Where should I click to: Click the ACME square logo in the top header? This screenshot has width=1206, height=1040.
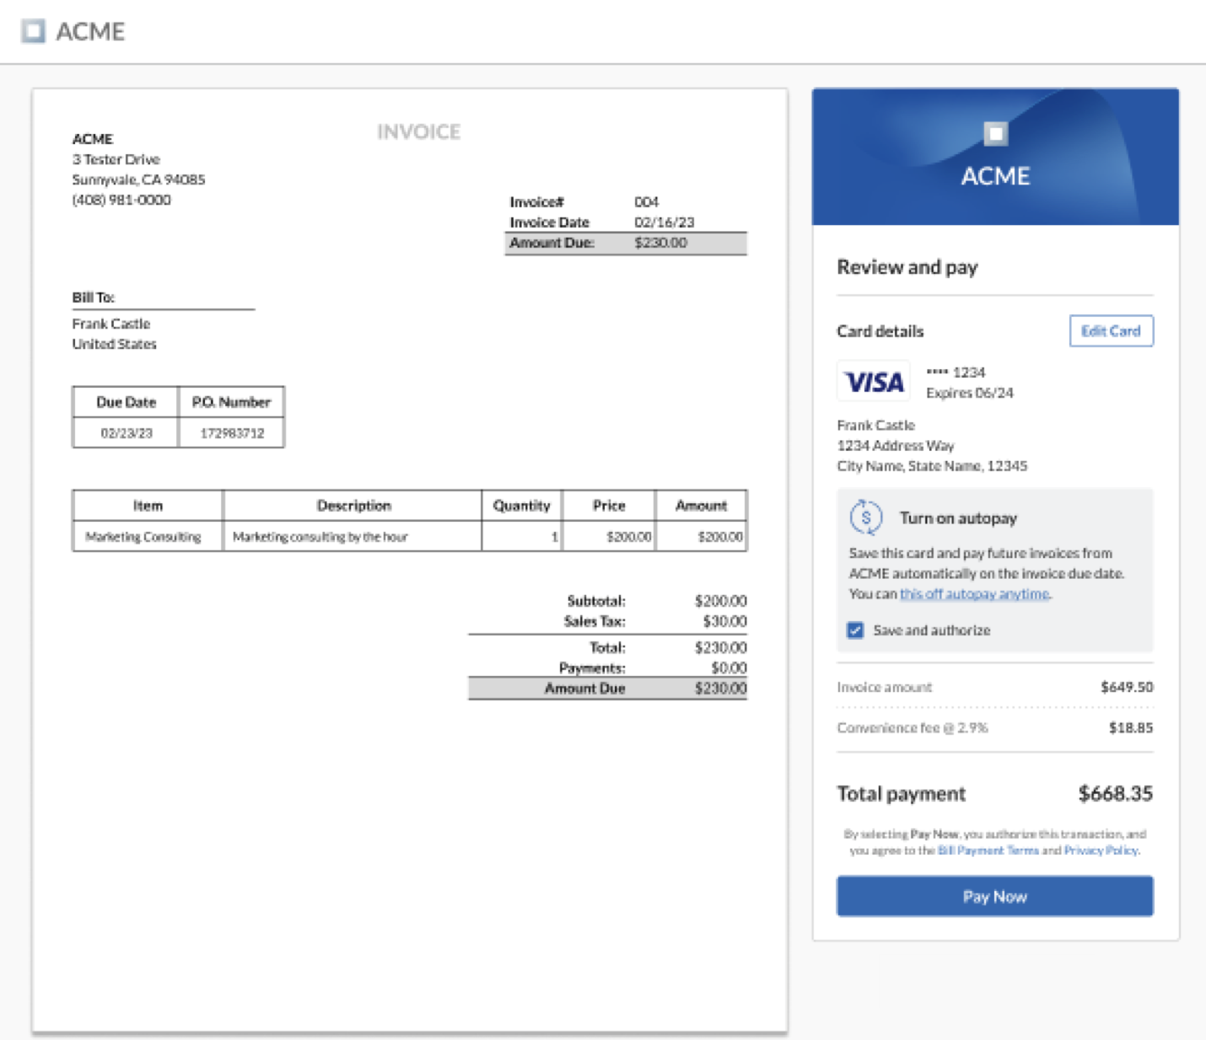pos(34,31)
